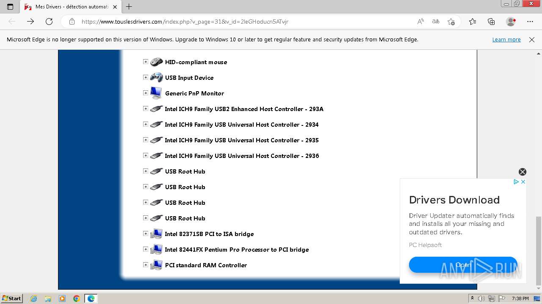
Task: Click computer icon for Pentium Pro bridge
Action: pyautogui.click(x=156, y=249)
